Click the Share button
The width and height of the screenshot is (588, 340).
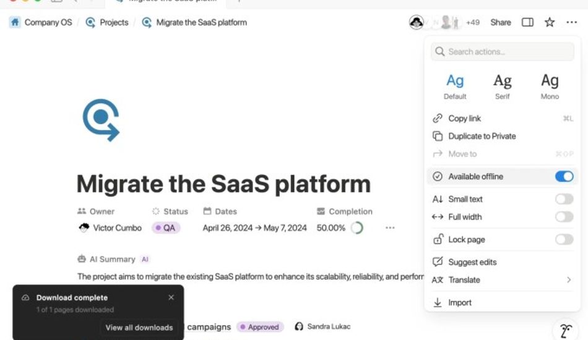(x=500, y=22)
